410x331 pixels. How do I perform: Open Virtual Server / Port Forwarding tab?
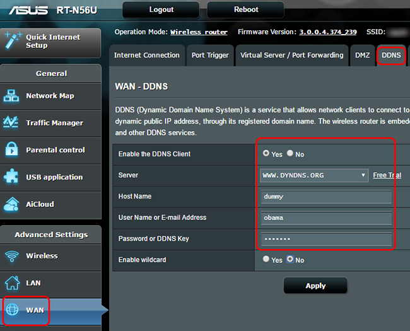(292, 55)
